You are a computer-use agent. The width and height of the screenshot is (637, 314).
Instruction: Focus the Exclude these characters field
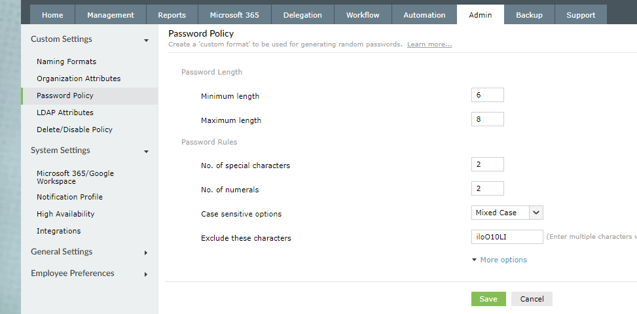507,237
